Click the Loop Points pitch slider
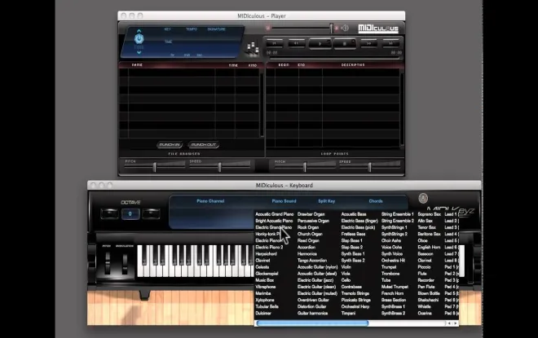 coord(305,167)
